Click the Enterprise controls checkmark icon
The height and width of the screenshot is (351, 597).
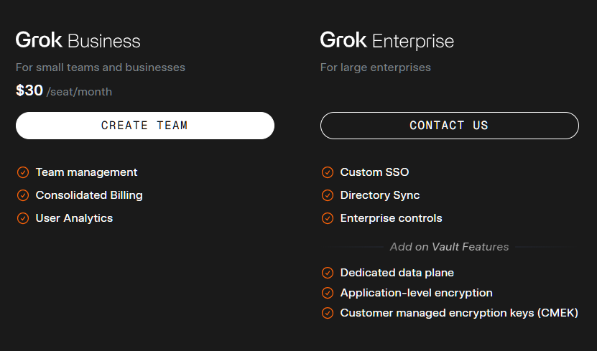[328, 218]
